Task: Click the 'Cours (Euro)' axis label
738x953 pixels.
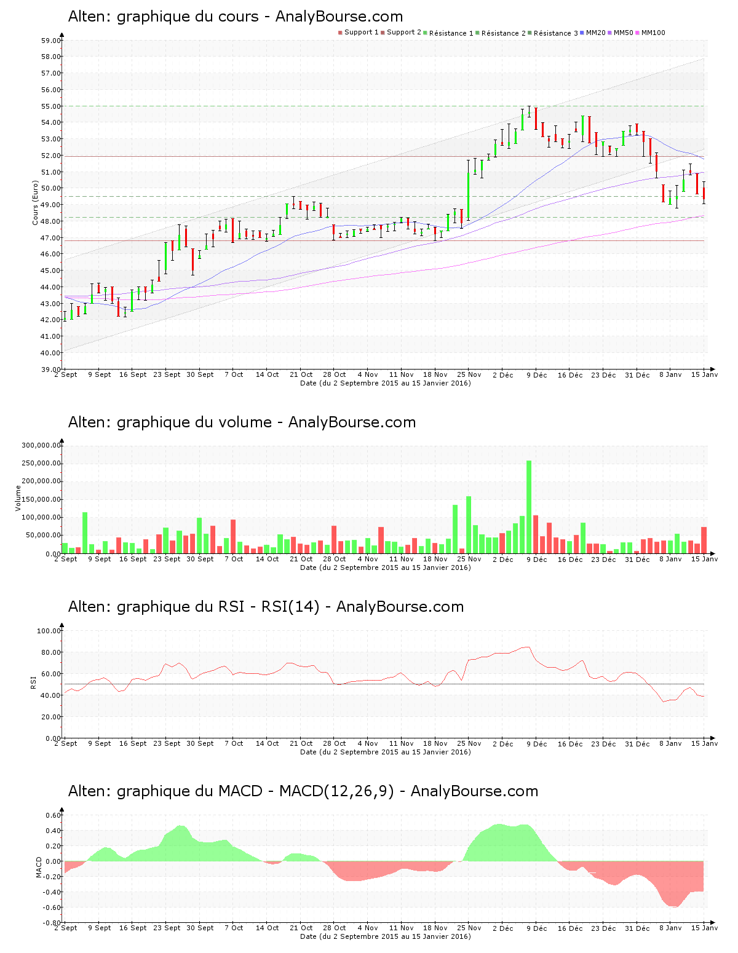Action: coord(35,202)
